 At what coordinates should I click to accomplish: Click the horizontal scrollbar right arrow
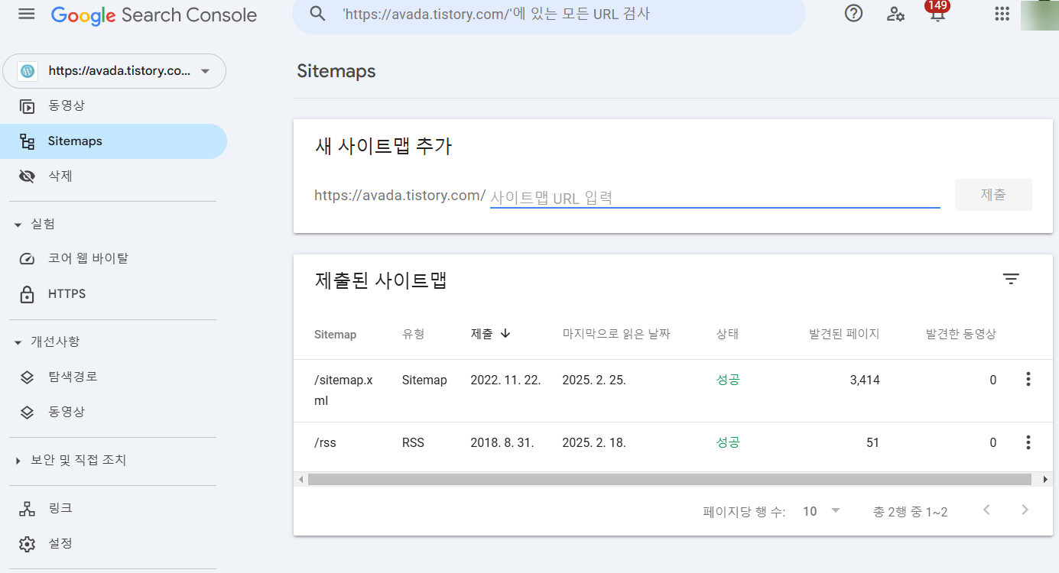(1045, 479)
